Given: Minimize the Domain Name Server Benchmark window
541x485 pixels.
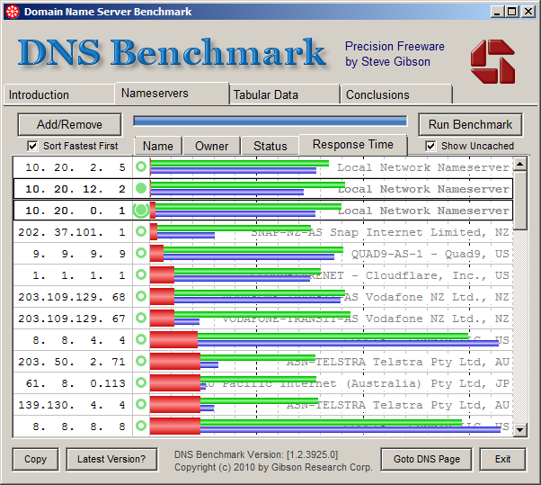Looking at the screenshot, I should (x=496, y=12).
